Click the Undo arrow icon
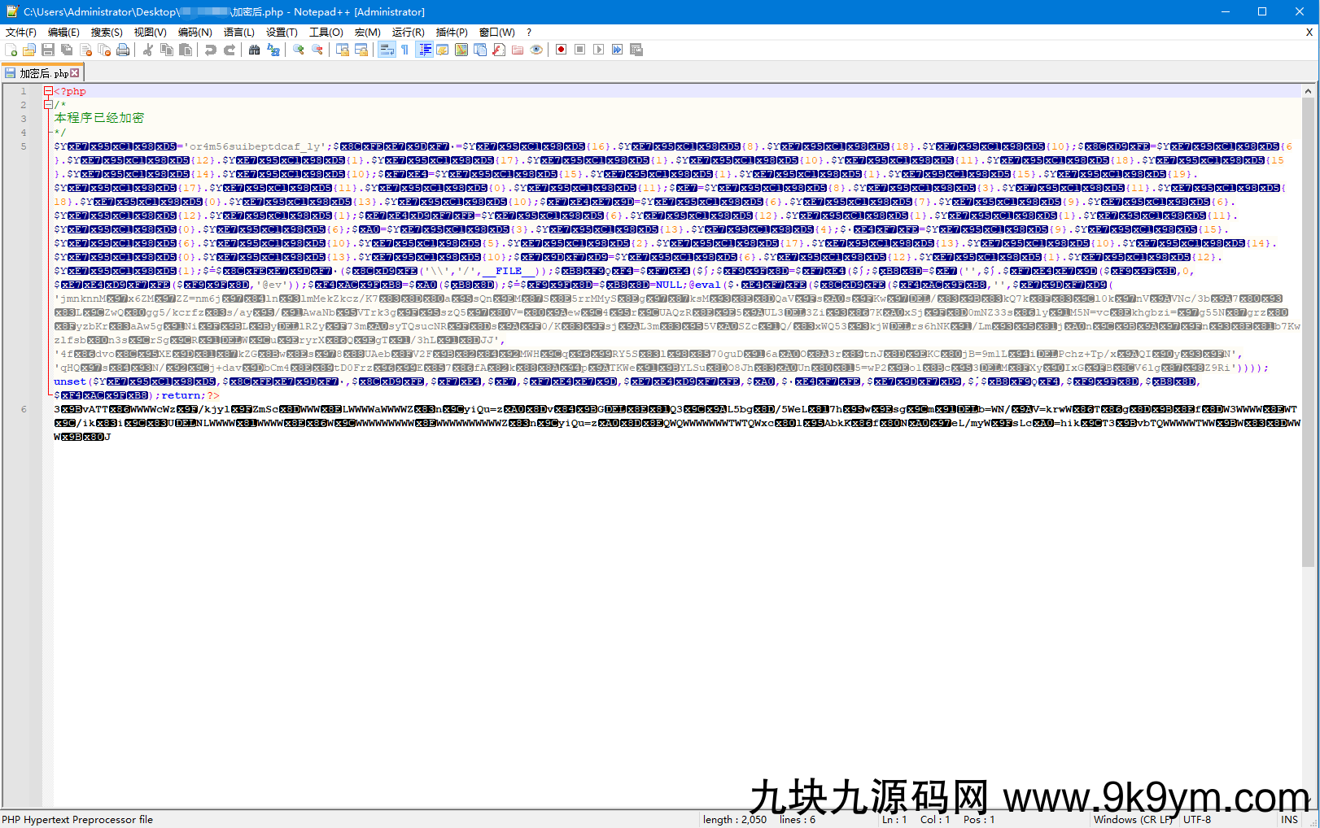The height and width of the screenshot is (828, 1320). (211, 50)
